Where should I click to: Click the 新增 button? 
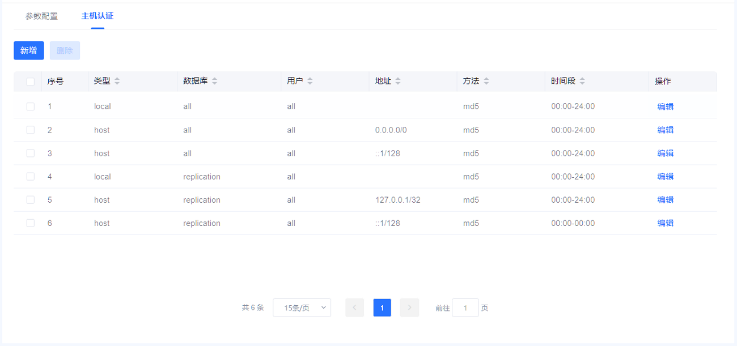pyautogui.click(x=29, y=50)
